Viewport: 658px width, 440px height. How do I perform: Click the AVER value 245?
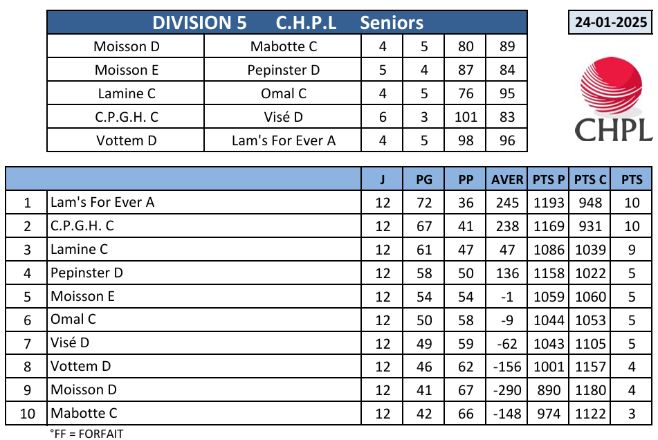[507, 203]
